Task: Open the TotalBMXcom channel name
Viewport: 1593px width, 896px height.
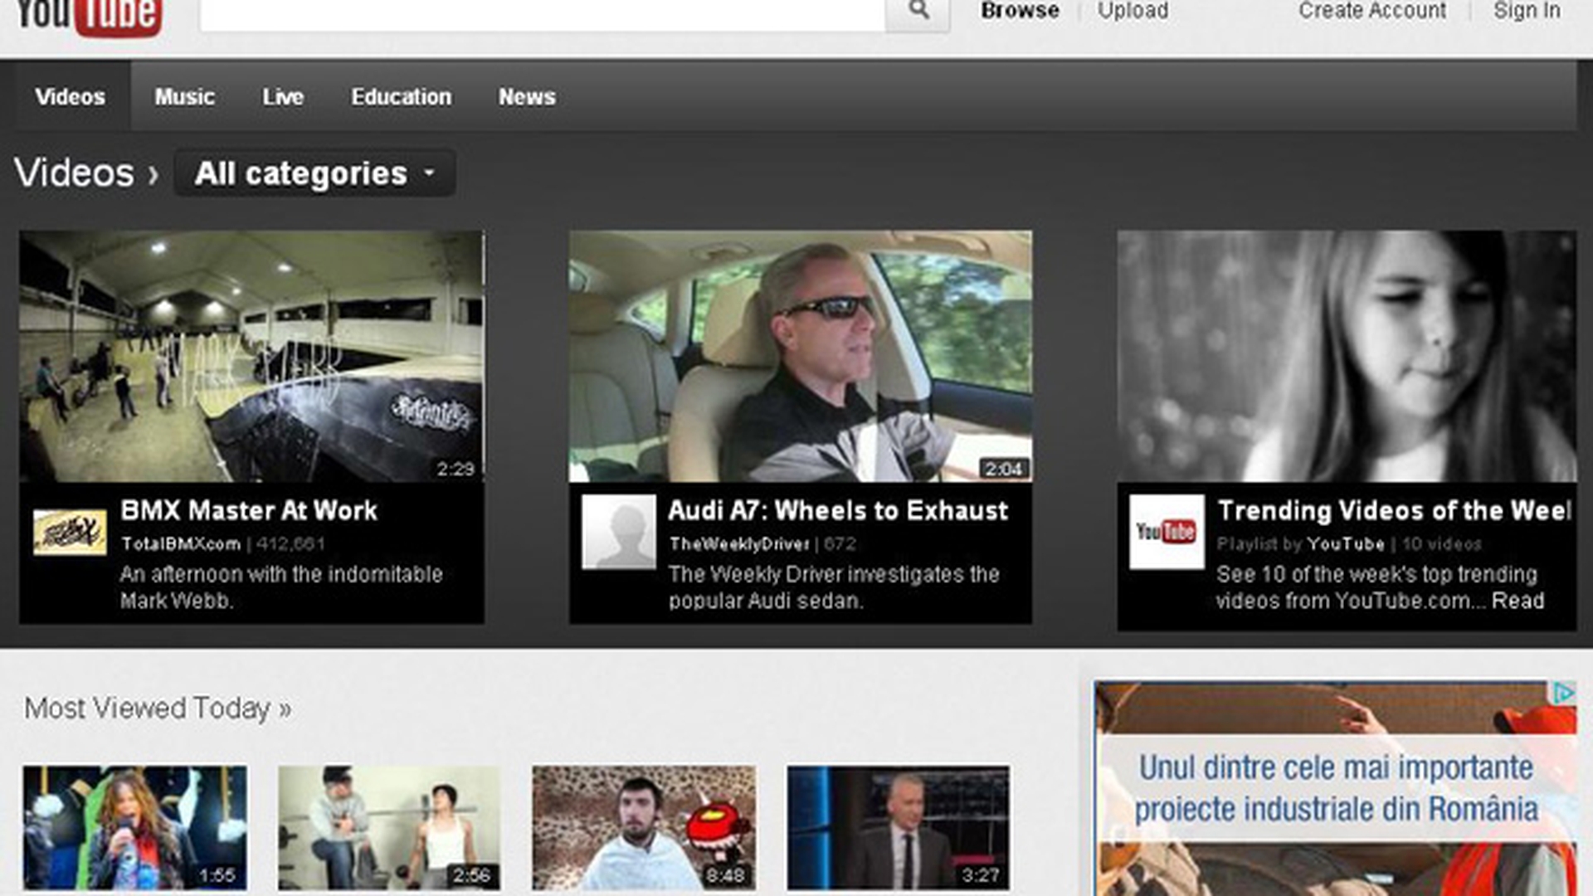Action: [x=181, y=544]
